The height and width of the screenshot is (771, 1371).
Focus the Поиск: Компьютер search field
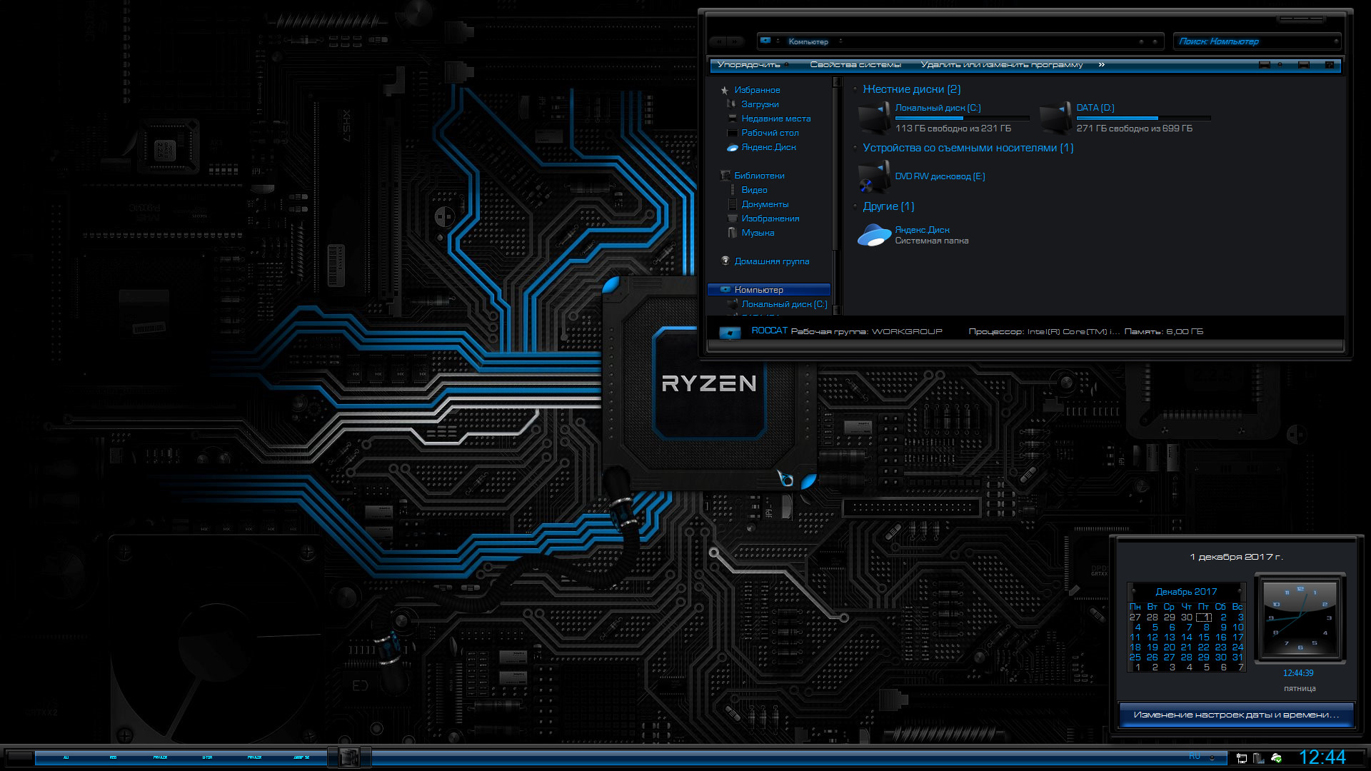click(x=1256, y=41)
